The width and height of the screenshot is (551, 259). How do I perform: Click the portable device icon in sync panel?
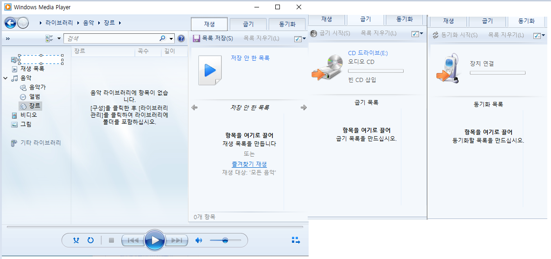pos(449,69)
